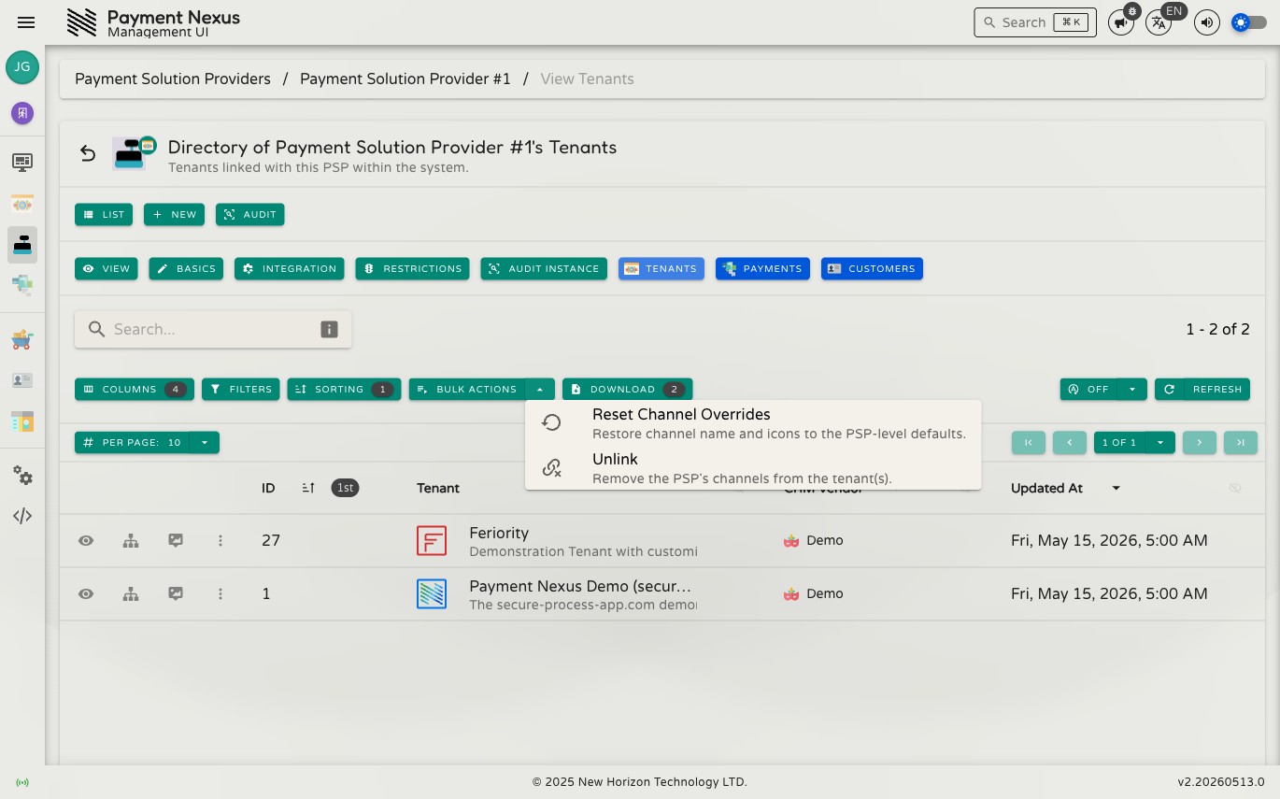Open the Updated At column dropdown arrow
Image resolution: width=1280 pixels, height=799 pixels.
click(x=1116, y=488)
